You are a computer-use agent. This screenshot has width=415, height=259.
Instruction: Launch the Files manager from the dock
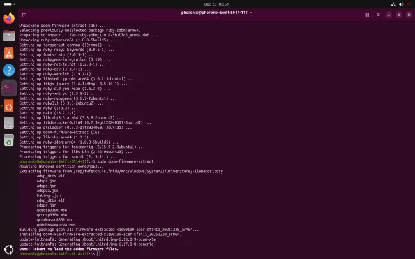pos(9,36)
